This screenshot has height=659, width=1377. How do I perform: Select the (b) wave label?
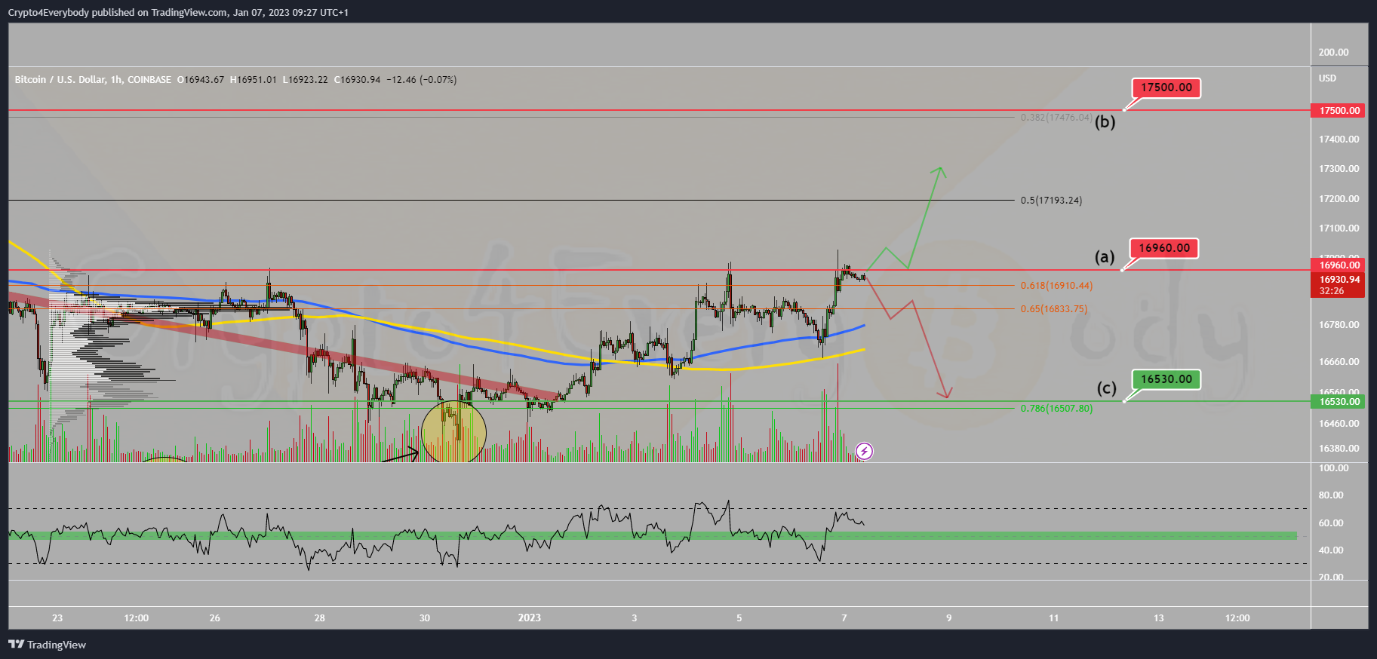(x=1105, y=121)
